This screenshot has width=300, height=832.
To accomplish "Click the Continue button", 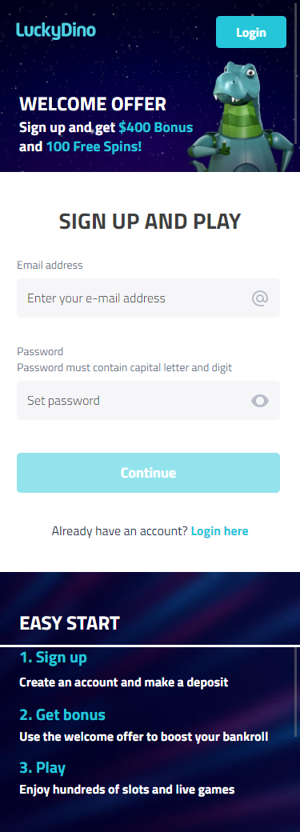I will (x=148, y=473).
